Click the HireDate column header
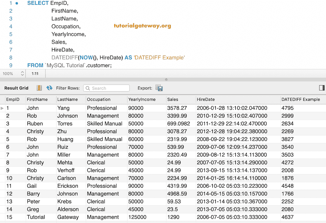The image size is (326, 223). 206,100
